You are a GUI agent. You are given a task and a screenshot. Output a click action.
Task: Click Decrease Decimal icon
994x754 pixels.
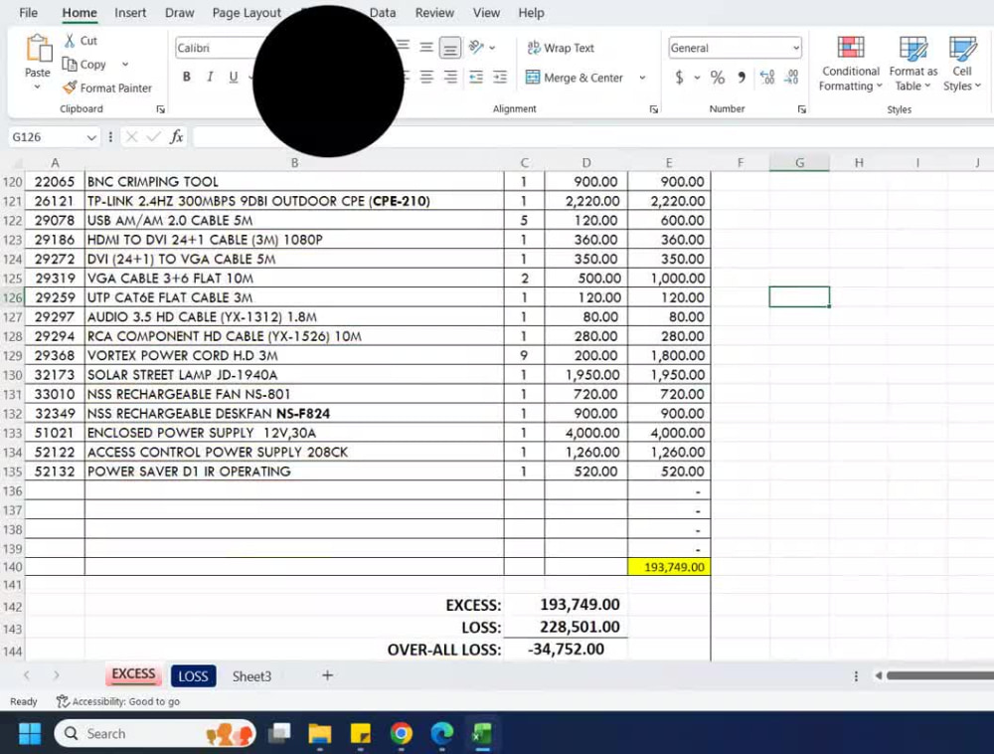pos(791,78)
